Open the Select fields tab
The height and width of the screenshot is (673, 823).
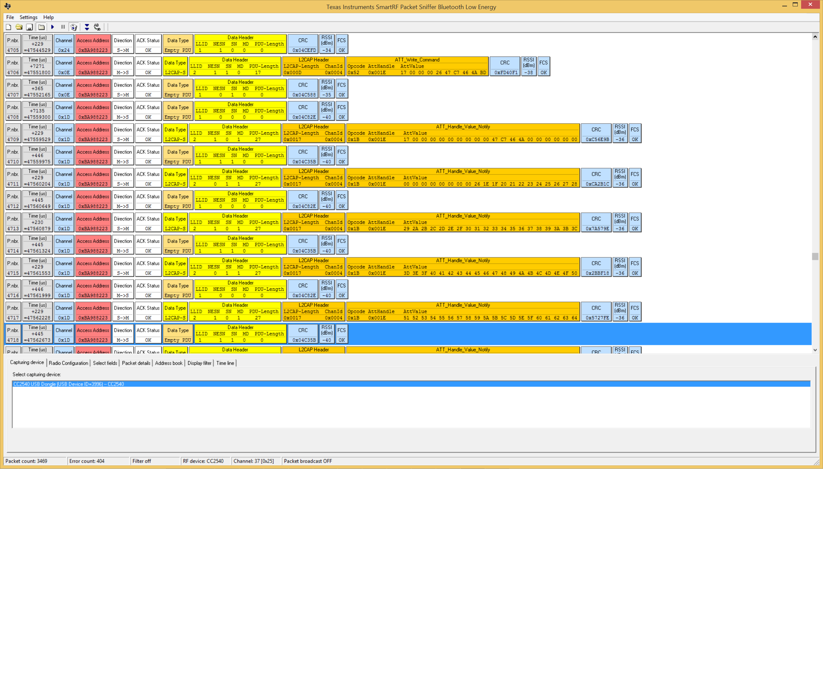point(105,363)
